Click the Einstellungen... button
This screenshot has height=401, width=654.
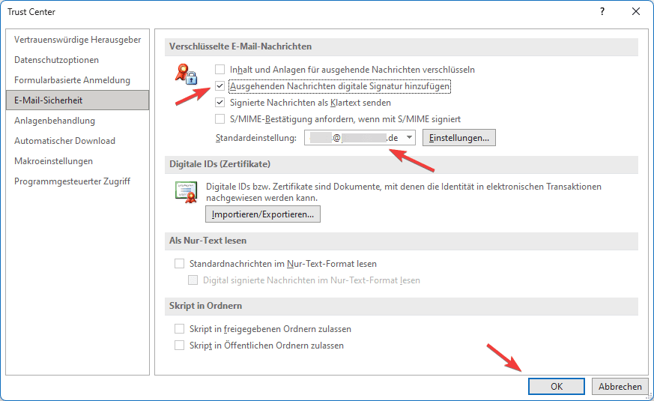[458, 138]
